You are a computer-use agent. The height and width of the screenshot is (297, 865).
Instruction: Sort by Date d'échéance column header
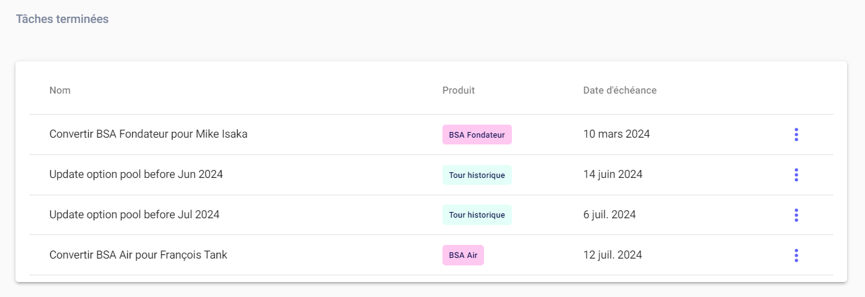click(619, 91)
